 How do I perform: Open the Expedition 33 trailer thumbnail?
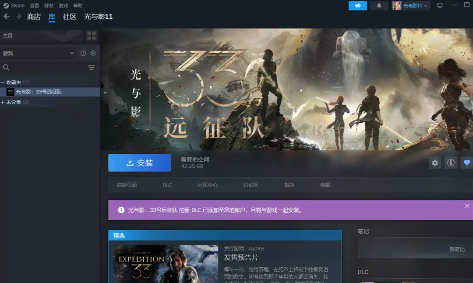click(x=166, y=264)
